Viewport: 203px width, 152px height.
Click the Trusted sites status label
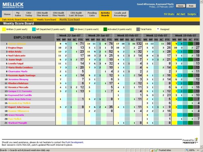[x=165, y=150]
